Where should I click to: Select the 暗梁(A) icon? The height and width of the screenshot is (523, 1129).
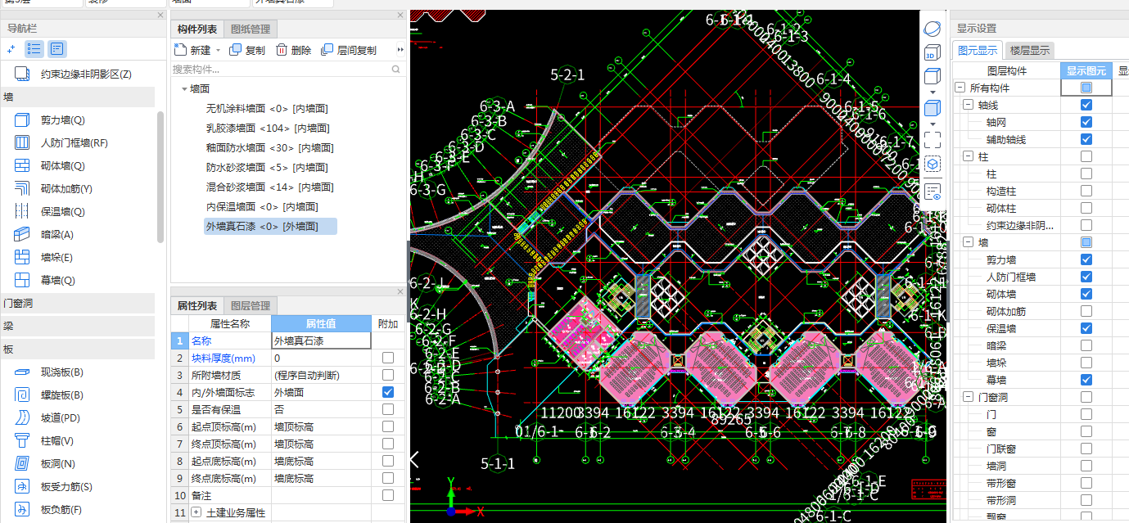pyautogui.click(x=22, y=235)
